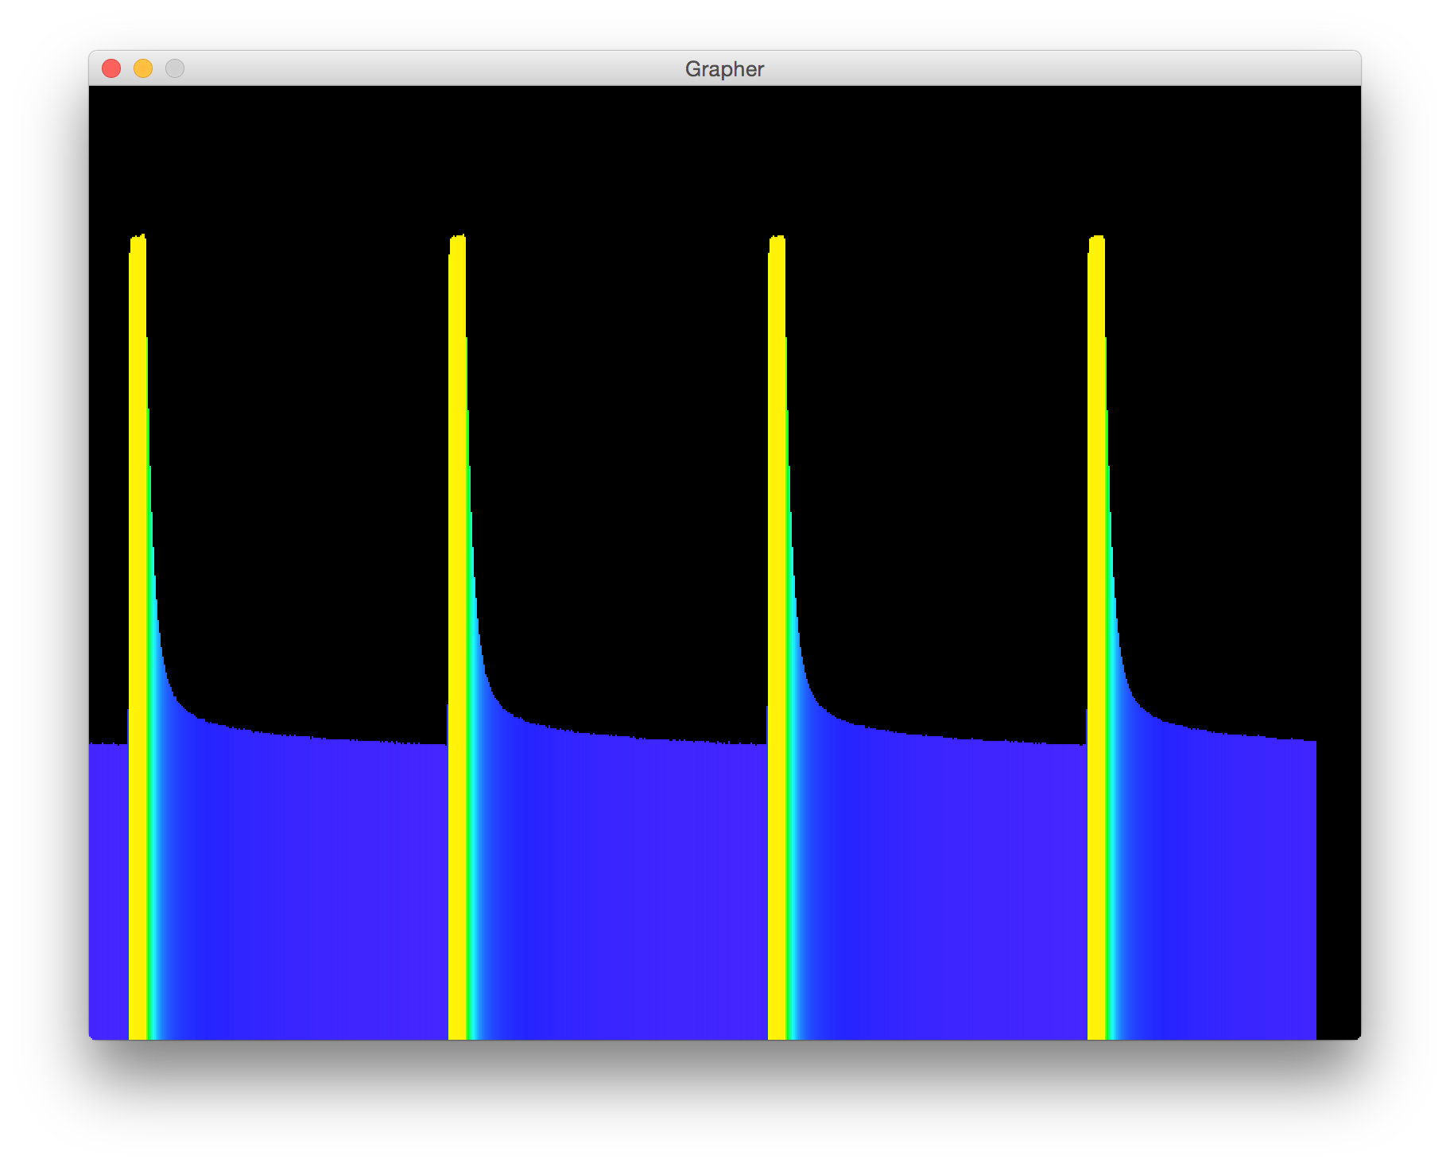1450x1167 pixels.
Task: Click the first yellow spike from the left
Action: [x=138, y=636]
